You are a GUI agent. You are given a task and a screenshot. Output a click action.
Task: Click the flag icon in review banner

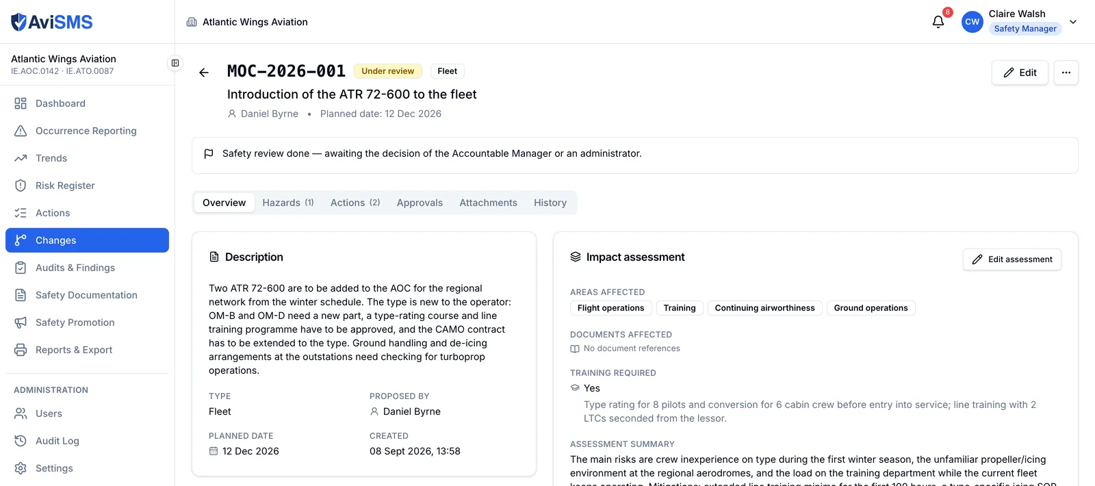tap(209, 154)
